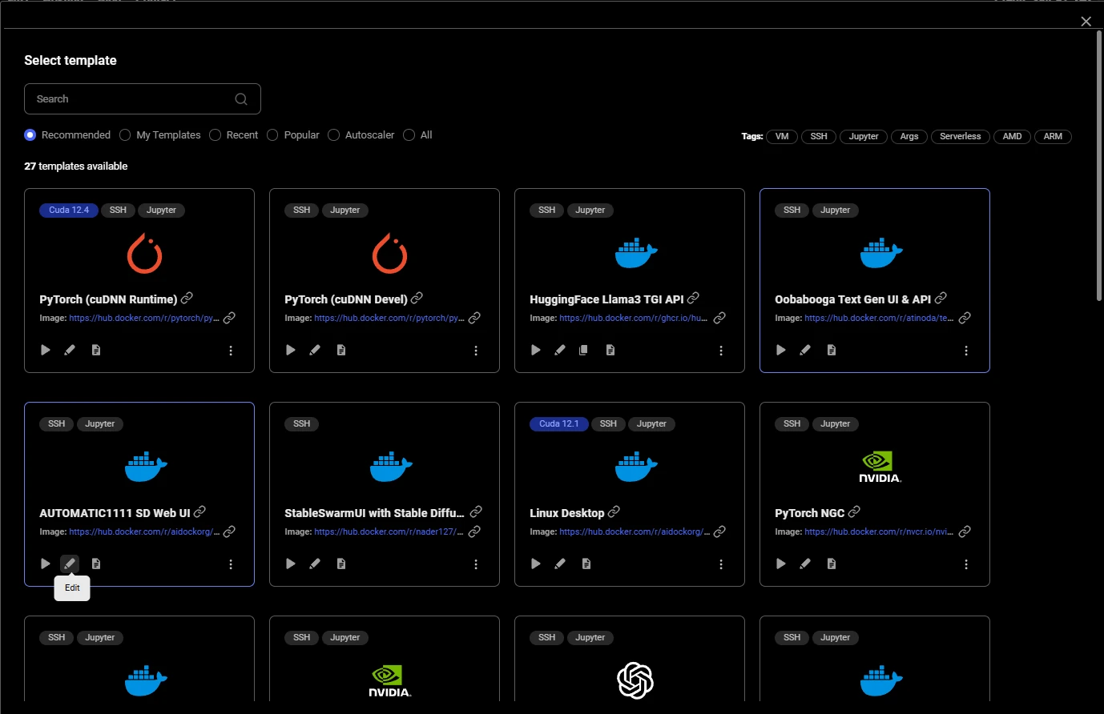Click the vertical scrollbar of the template list
Image resolution: width=1104 pixels, height=714 pixels.
pos(1099,166)
